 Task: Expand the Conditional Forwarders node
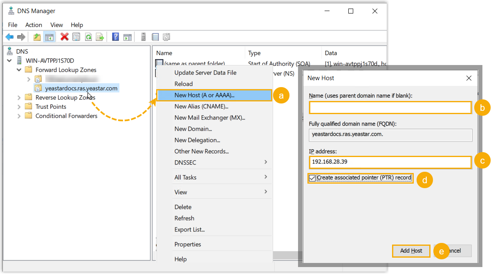[19, 116]
